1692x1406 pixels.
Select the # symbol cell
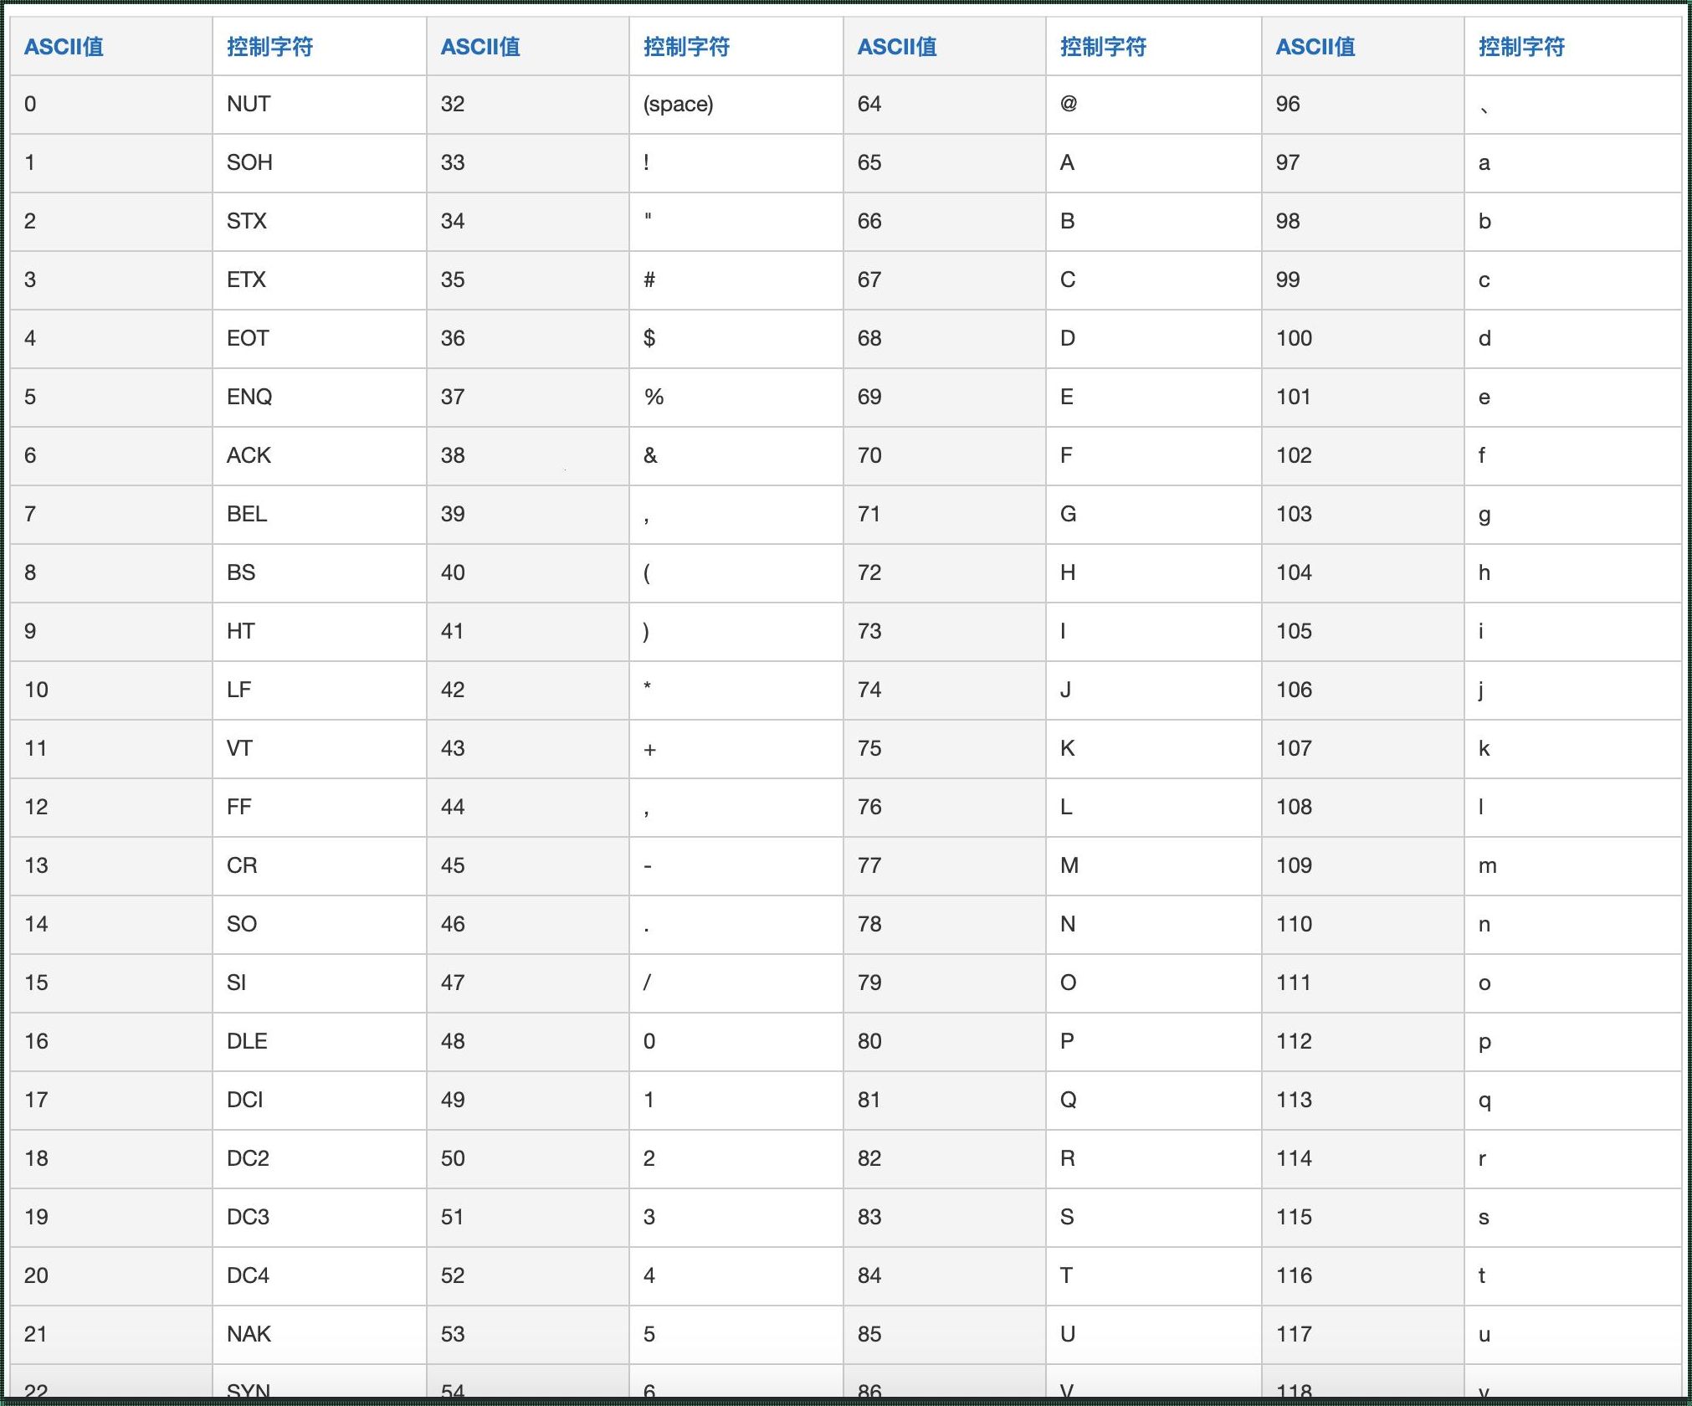point(736,280)
